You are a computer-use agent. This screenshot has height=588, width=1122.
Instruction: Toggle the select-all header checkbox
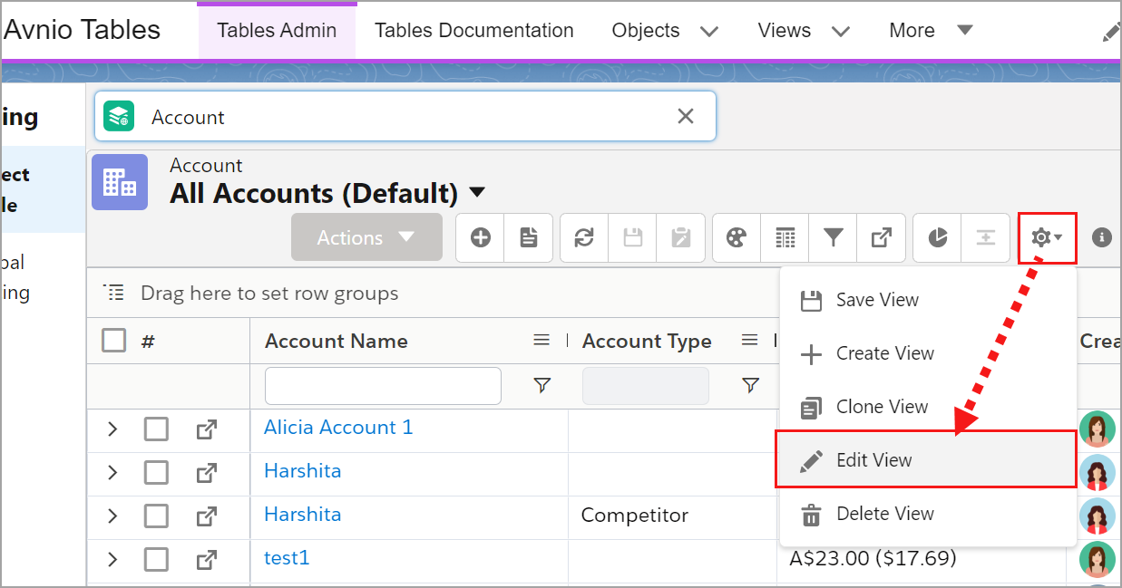click(x=114, y=341)
